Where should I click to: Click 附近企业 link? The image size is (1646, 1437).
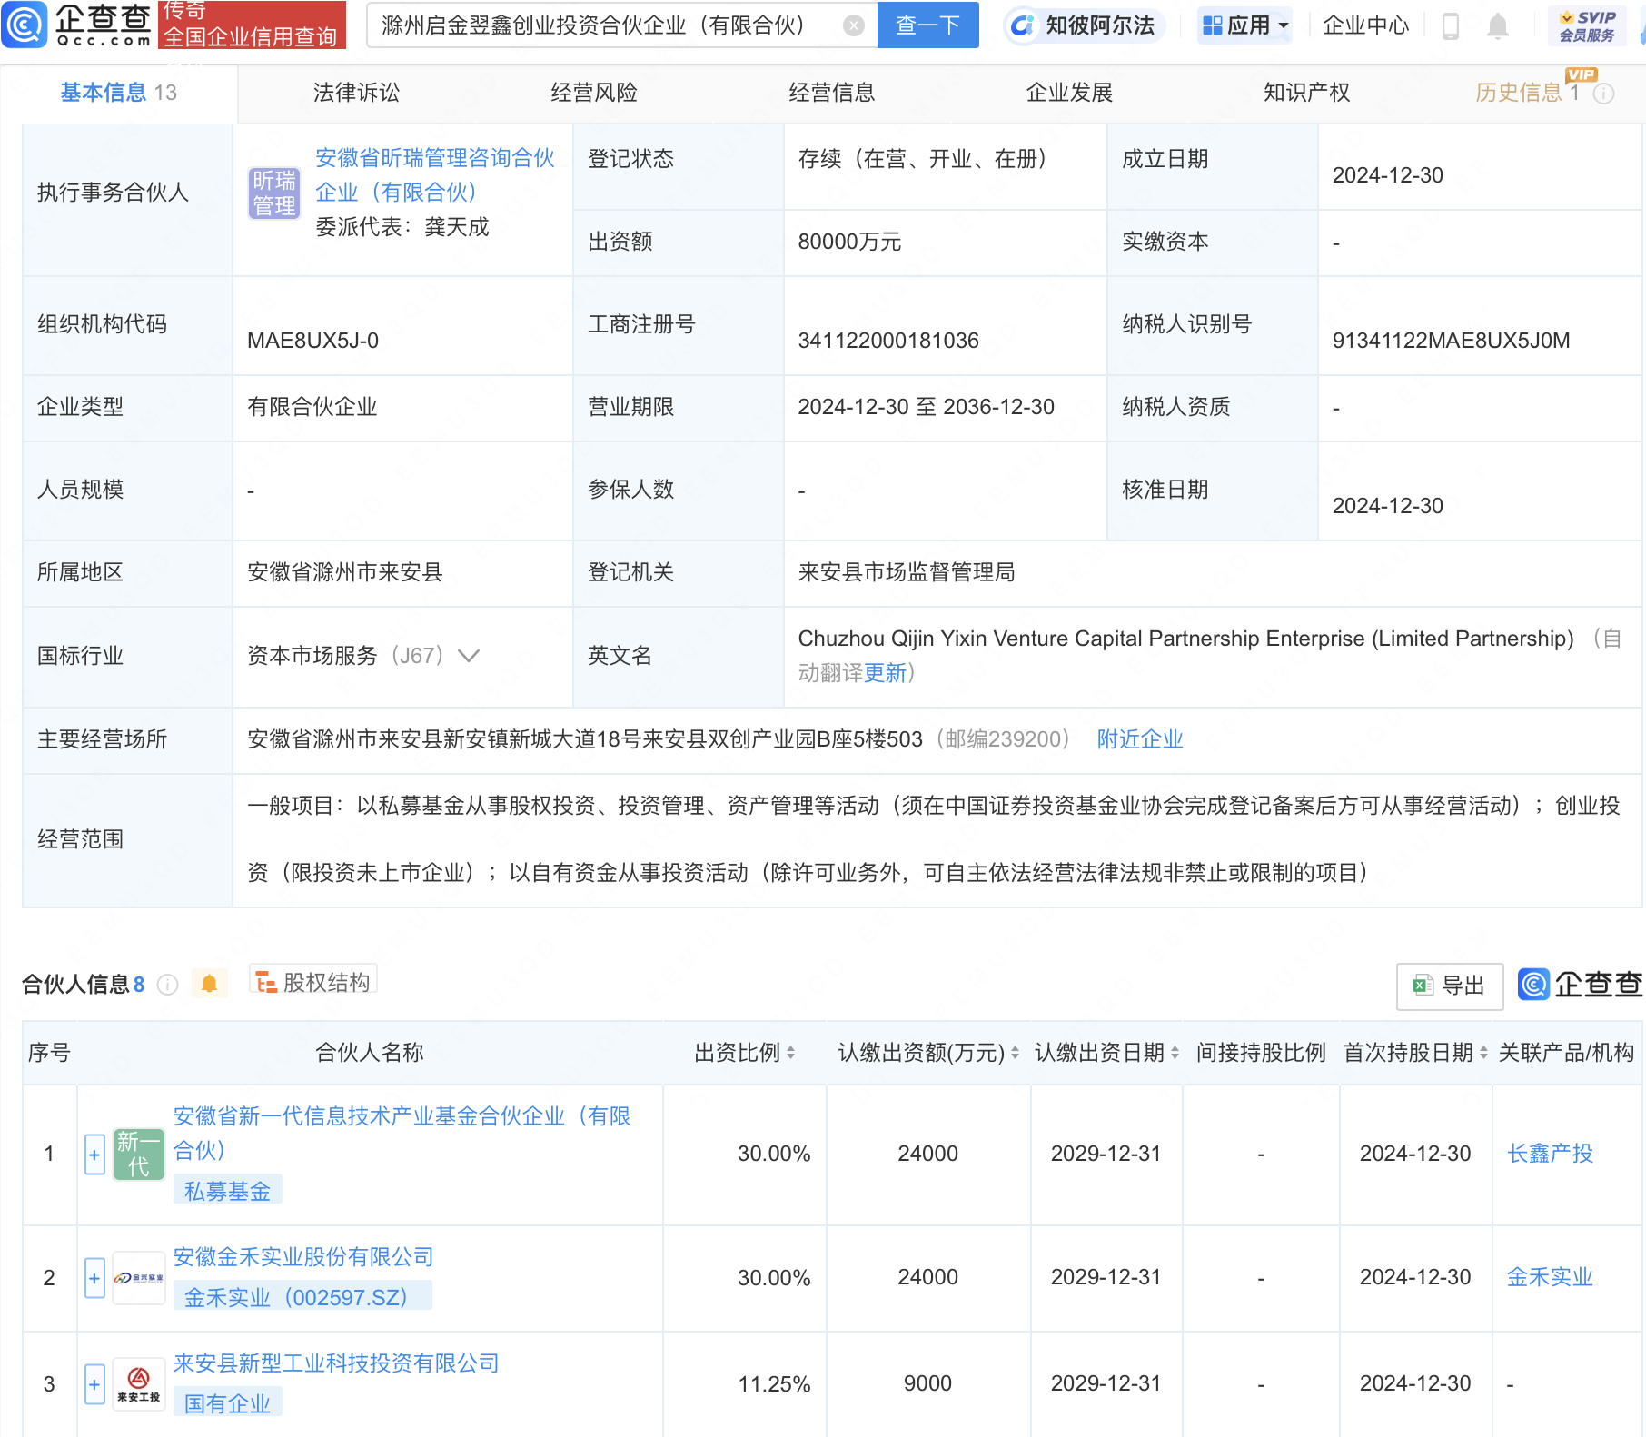coord(1140,739)
